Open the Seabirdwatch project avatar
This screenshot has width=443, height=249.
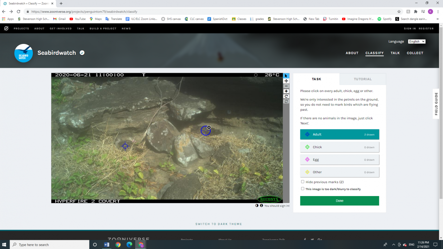[24, 53]
